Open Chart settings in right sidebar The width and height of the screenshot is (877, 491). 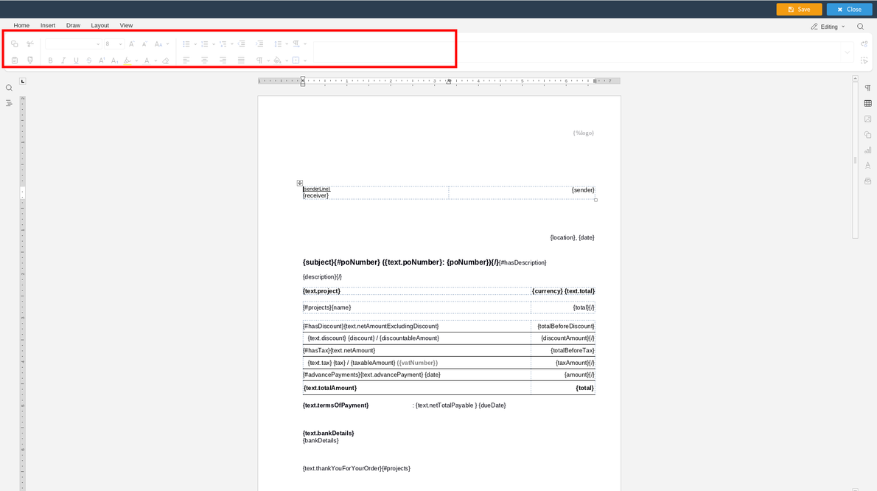[867, 150]
